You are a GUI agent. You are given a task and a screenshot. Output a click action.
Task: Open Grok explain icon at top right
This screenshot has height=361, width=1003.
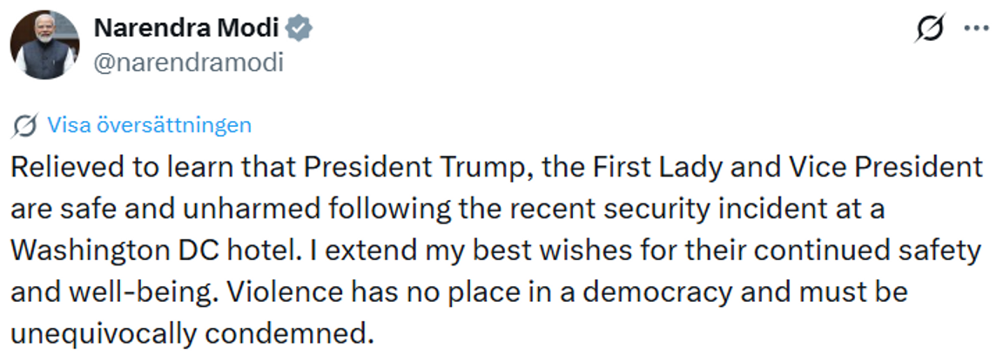tap(930, 30)
